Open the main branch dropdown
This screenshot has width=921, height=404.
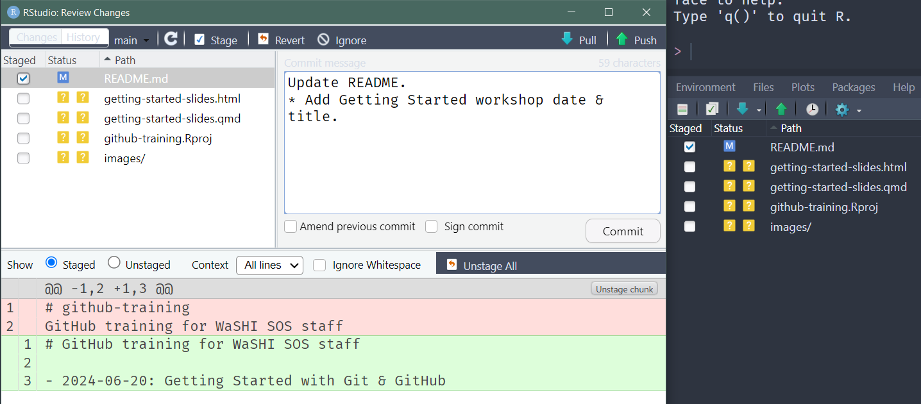click(x=131, y=40)
